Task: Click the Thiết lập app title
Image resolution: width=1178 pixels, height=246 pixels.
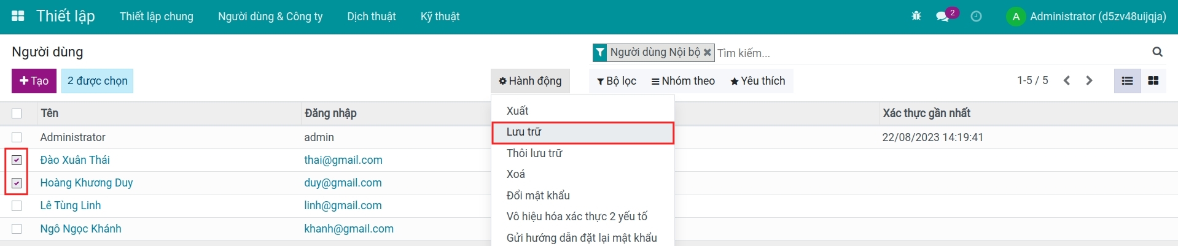Action: point(66,16)
